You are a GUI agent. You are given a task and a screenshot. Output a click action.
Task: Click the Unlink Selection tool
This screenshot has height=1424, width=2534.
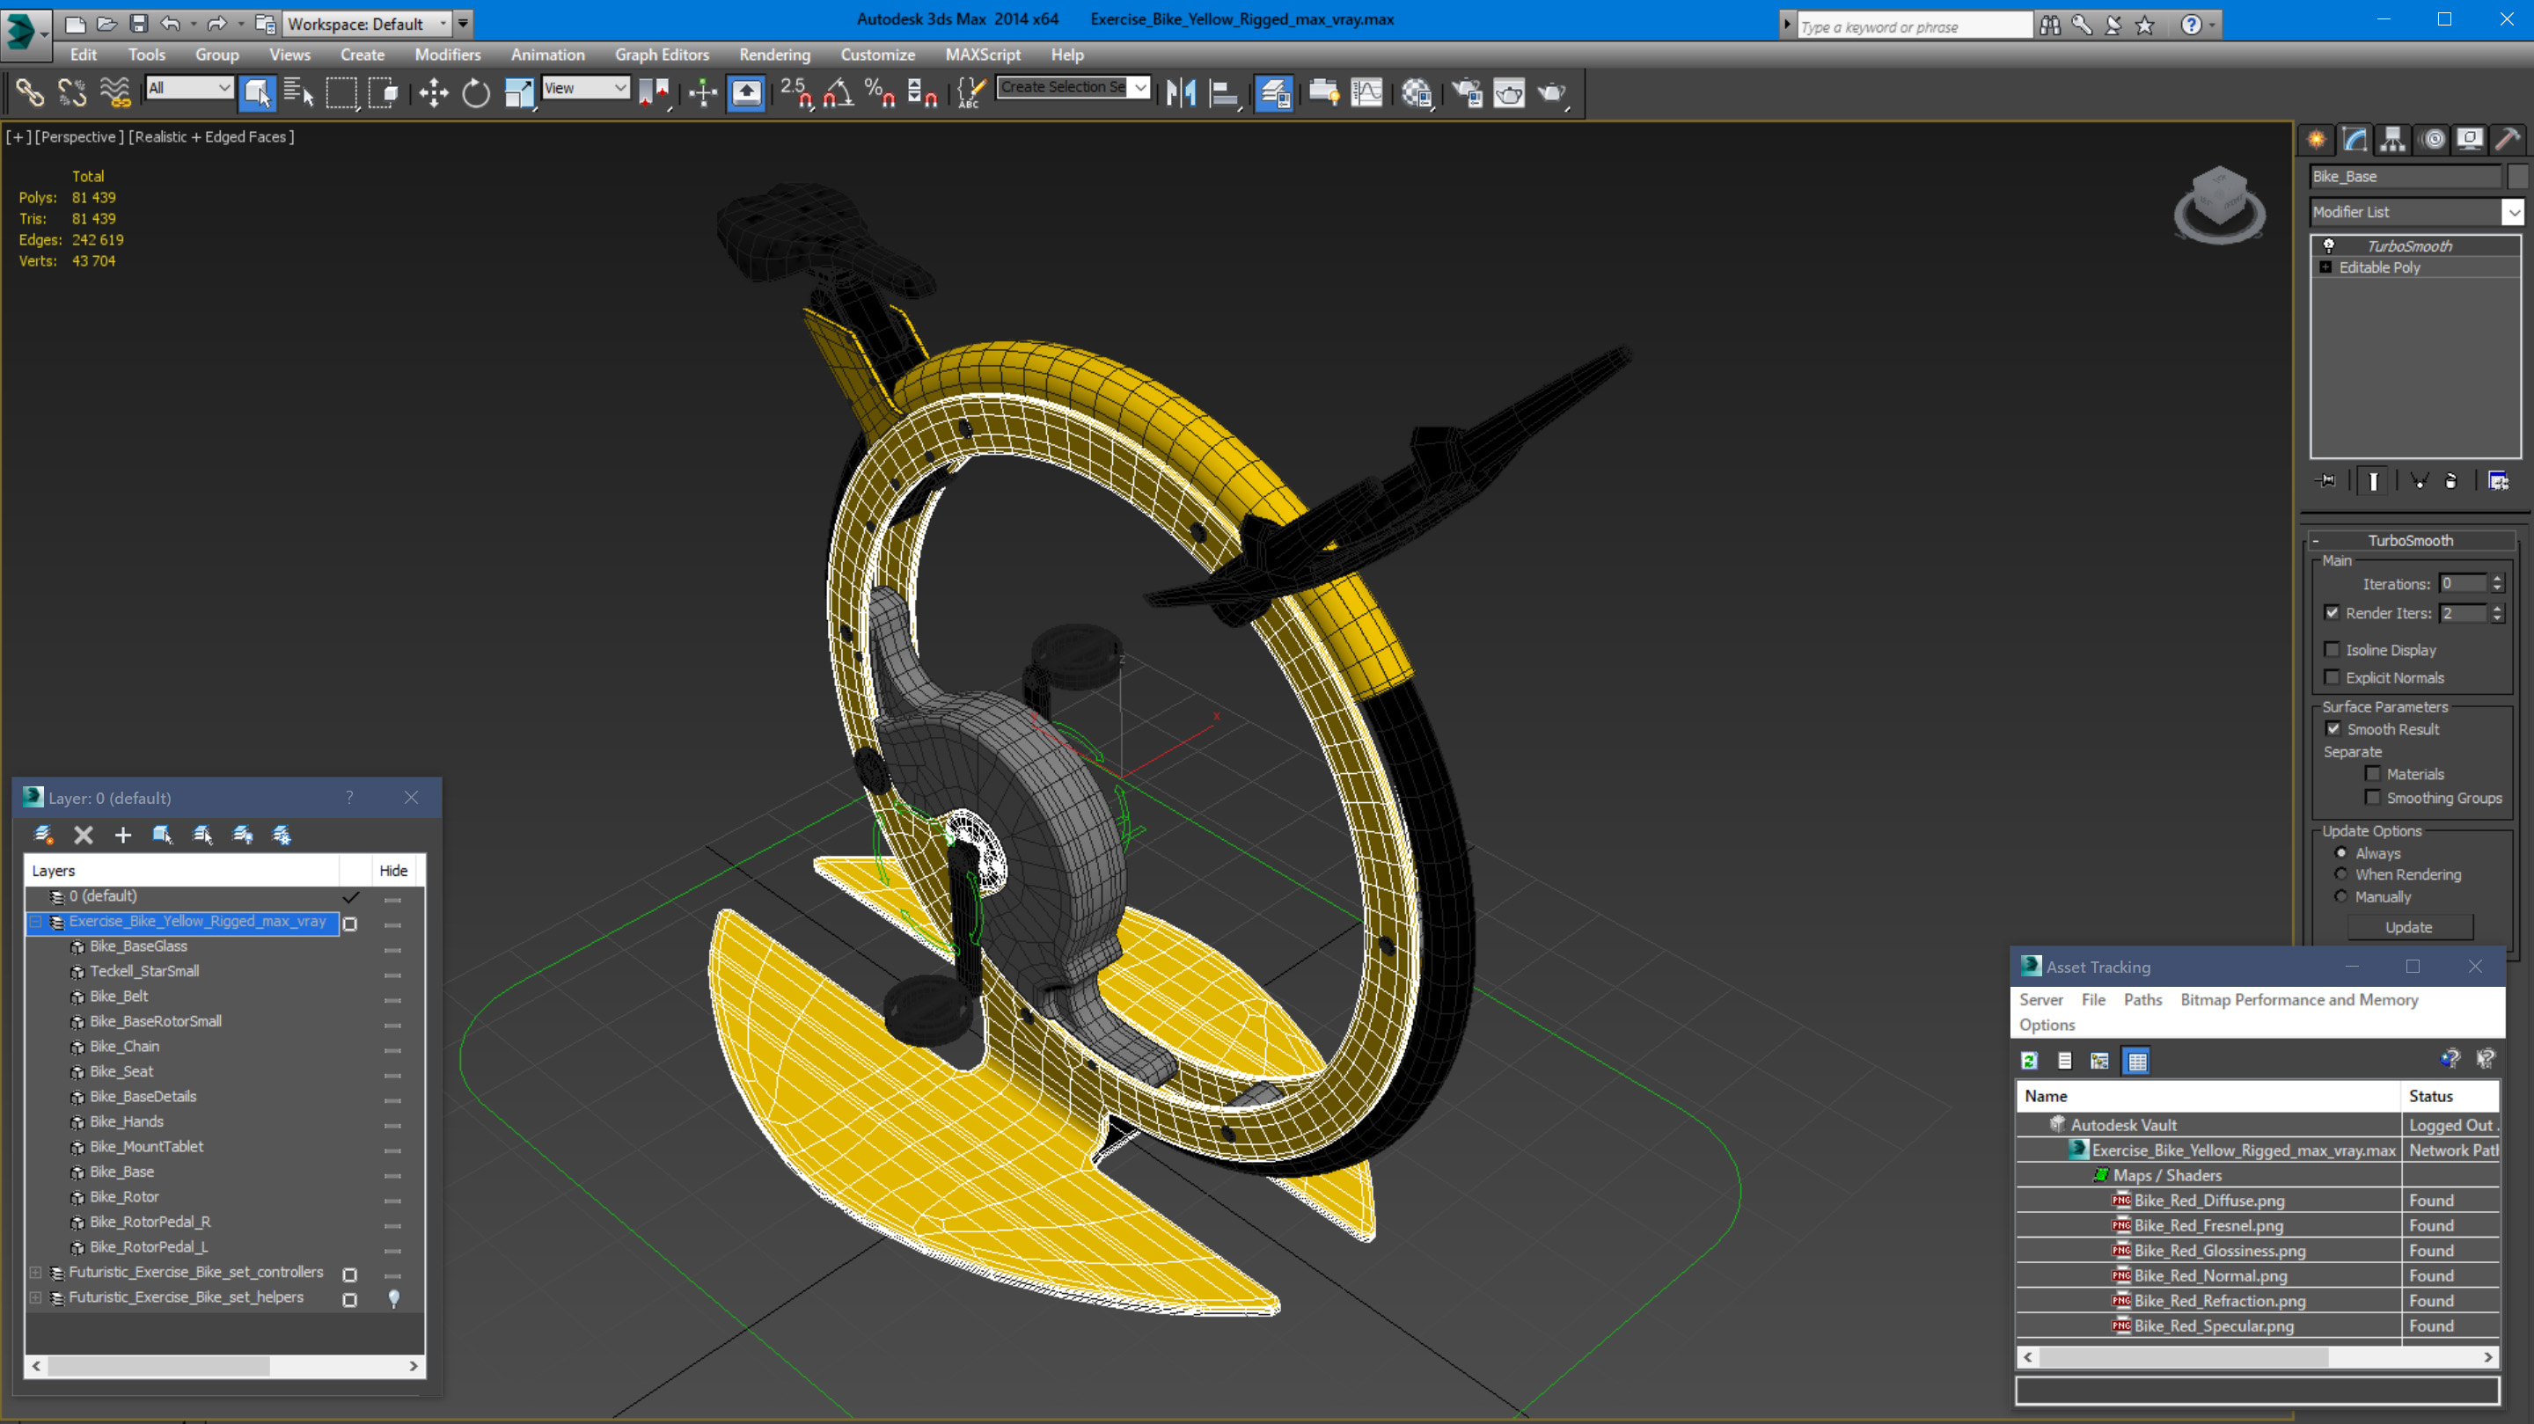[x=72, y=93]
